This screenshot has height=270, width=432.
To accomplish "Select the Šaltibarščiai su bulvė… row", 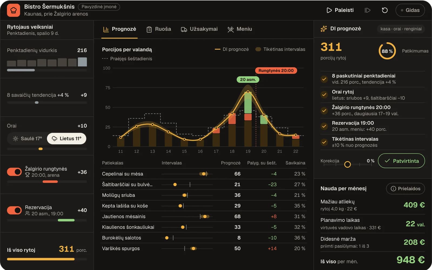I will tap(204, 184).
